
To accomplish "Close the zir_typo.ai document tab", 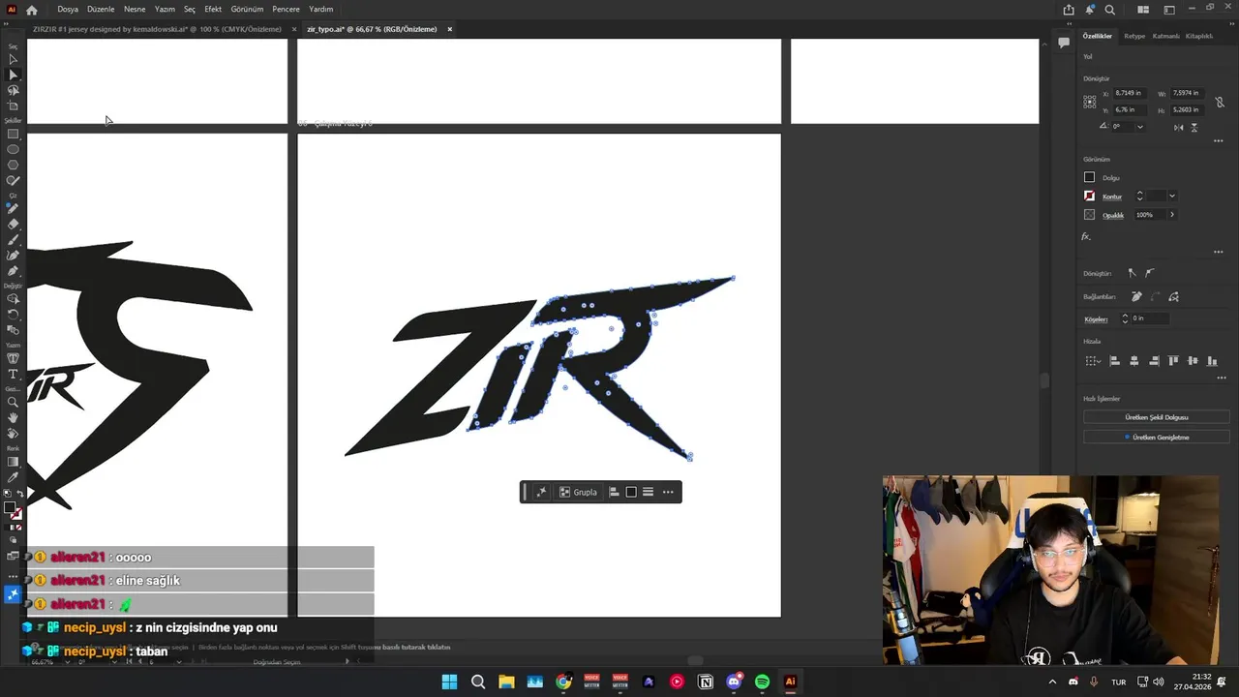I will click(449, 29).
